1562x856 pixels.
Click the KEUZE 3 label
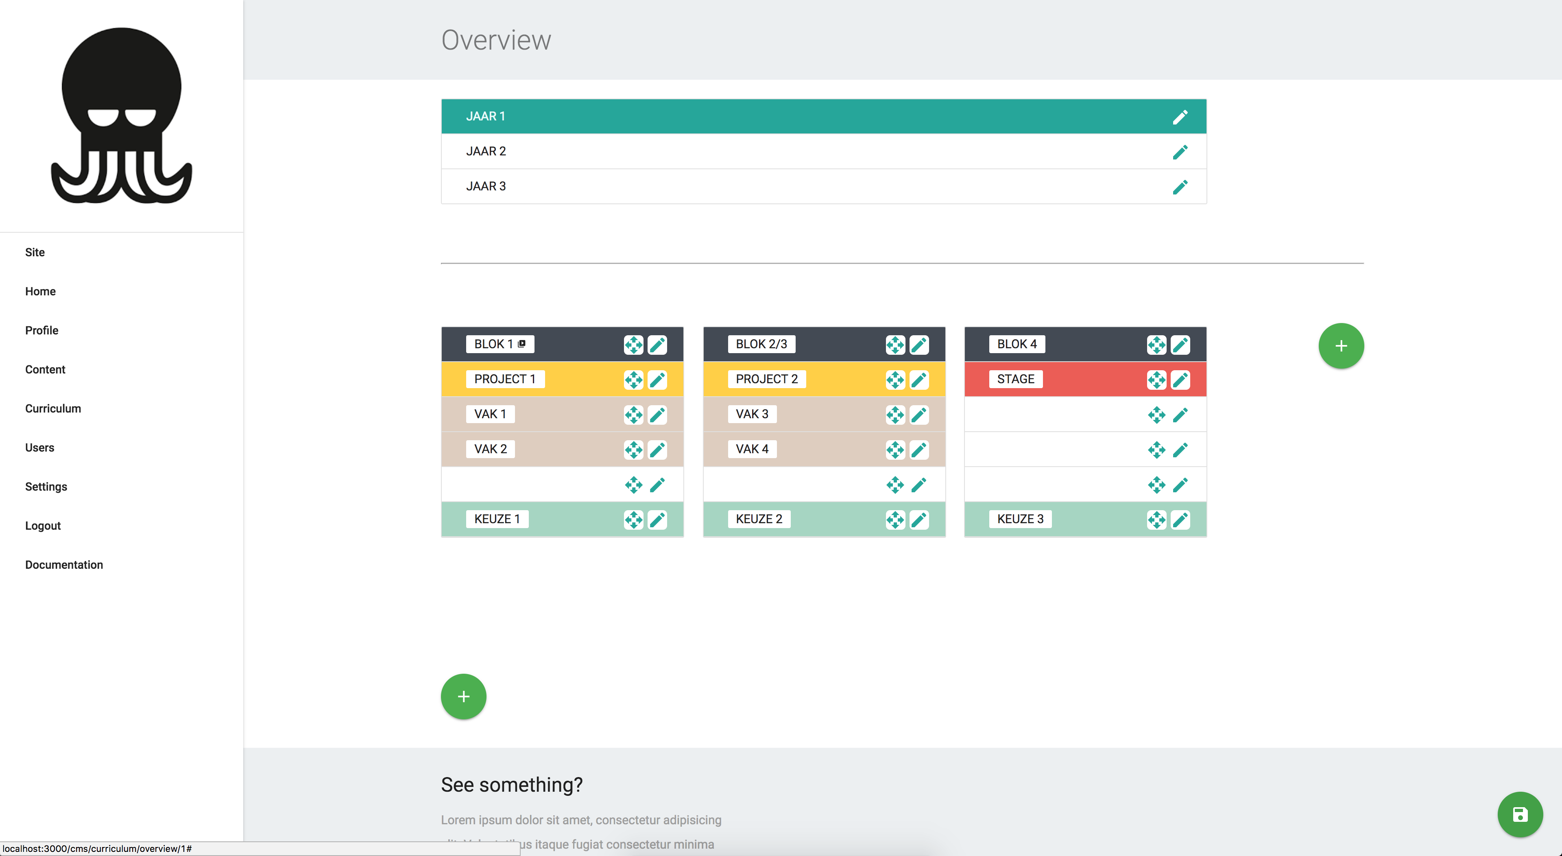click(1020, 519)
